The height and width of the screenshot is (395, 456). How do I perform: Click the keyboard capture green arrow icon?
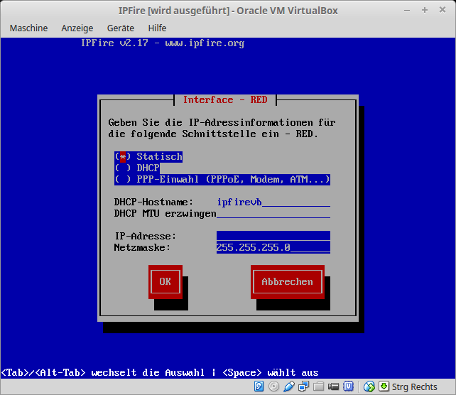pyautogui.click(x=384, y=386)
